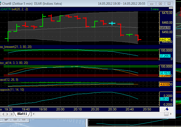Click the horizontal scrollbar left arrow
The width and height of the screenshot is (181, 127).
pyautogui.click(x=34, y=114)
